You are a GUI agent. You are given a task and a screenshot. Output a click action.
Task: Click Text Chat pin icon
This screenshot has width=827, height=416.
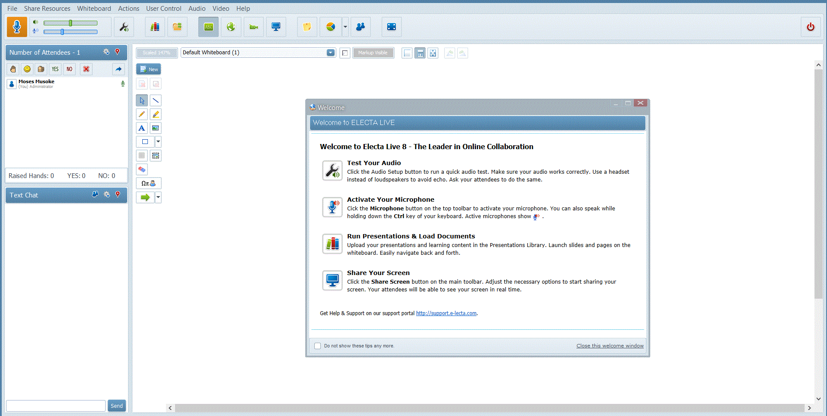tap(118, 194)
